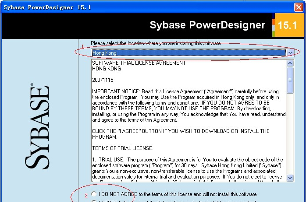Click the TERMS OF TRIAL LICENSE line
This screenshot has height=210, width=306.
[x=123, y=148]
